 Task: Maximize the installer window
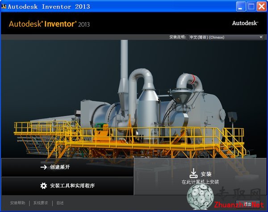(x=251, y=7)
